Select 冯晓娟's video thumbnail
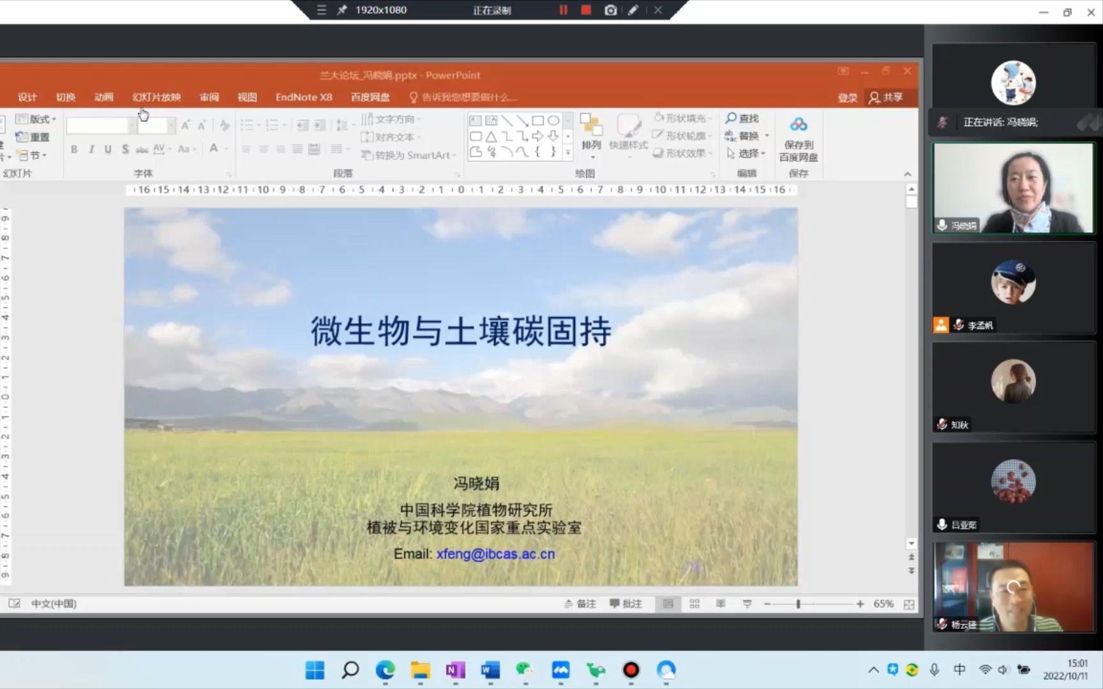The width and height of the screenshot is (1103, 689). [x=1013, y=188]
